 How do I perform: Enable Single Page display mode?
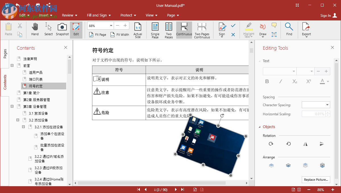point(155,29)
